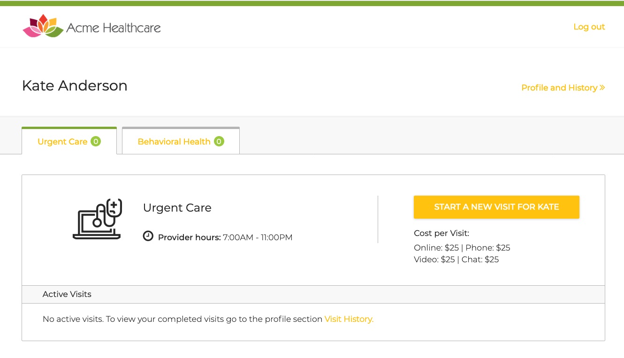Open the Profile and History link
The width and height of the screenshot is (624, 358).
pyautogui.click(x=559, y=88)
